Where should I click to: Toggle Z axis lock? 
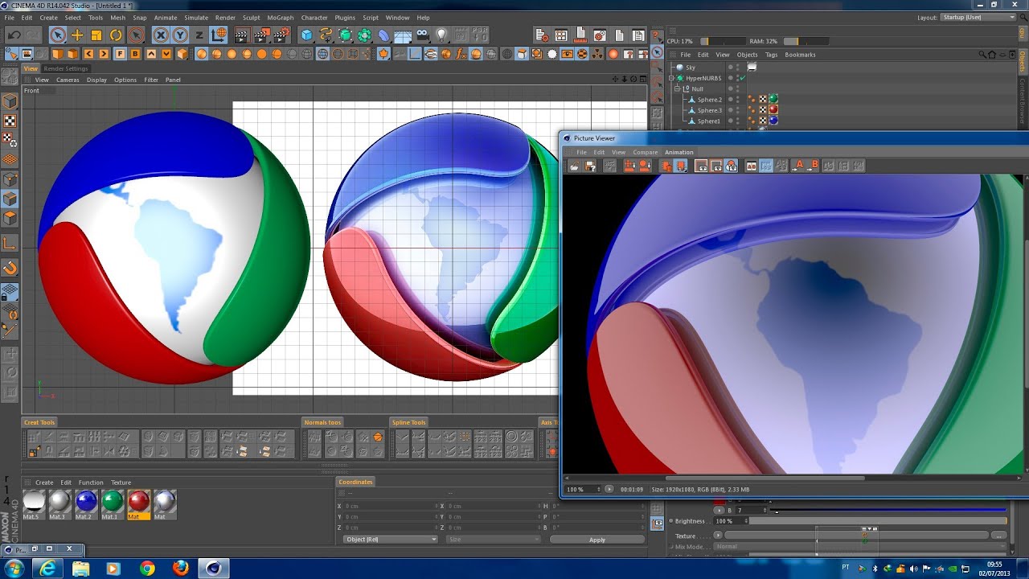[199, 35]
